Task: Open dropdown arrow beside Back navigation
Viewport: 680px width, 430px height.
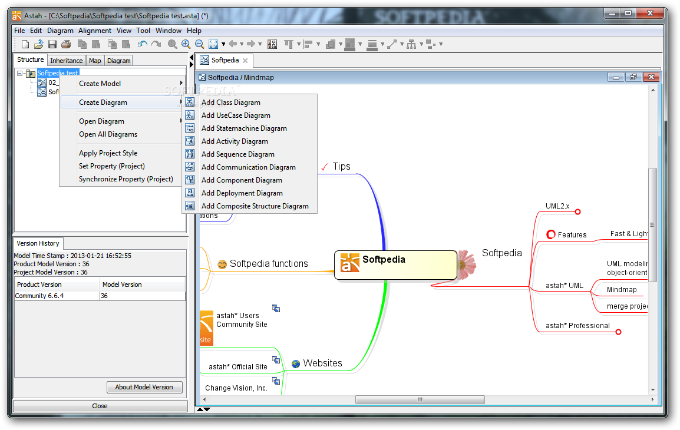Action: point(242,44)
